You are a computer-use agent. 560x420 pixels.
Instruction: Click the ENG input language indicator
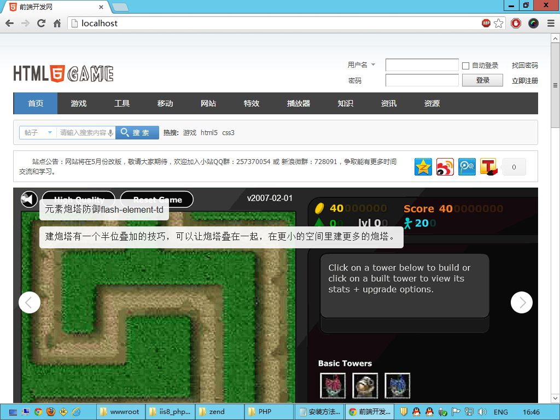click(x=501, y=412)
